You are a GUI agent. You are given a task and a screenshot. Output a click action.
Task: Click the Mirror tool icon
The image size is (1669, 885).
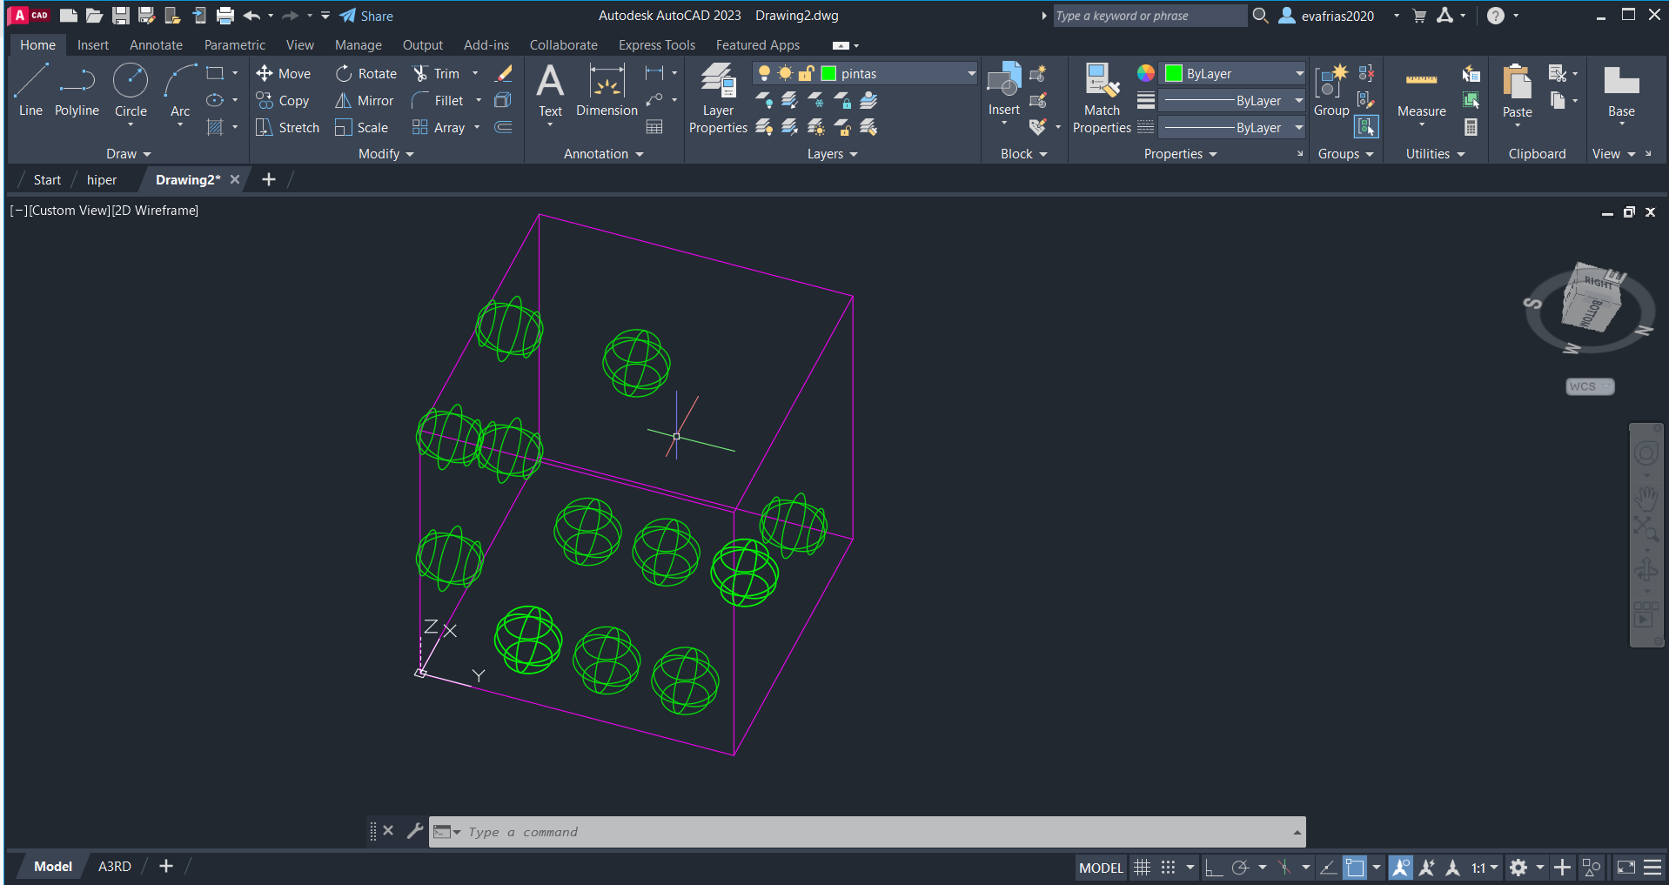pyautogui.click(x=344, y=101)
